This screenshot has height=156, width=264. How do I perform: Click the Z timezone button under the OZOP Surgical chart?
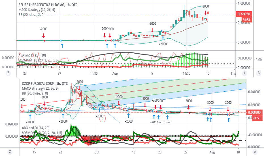click(10, 152)
